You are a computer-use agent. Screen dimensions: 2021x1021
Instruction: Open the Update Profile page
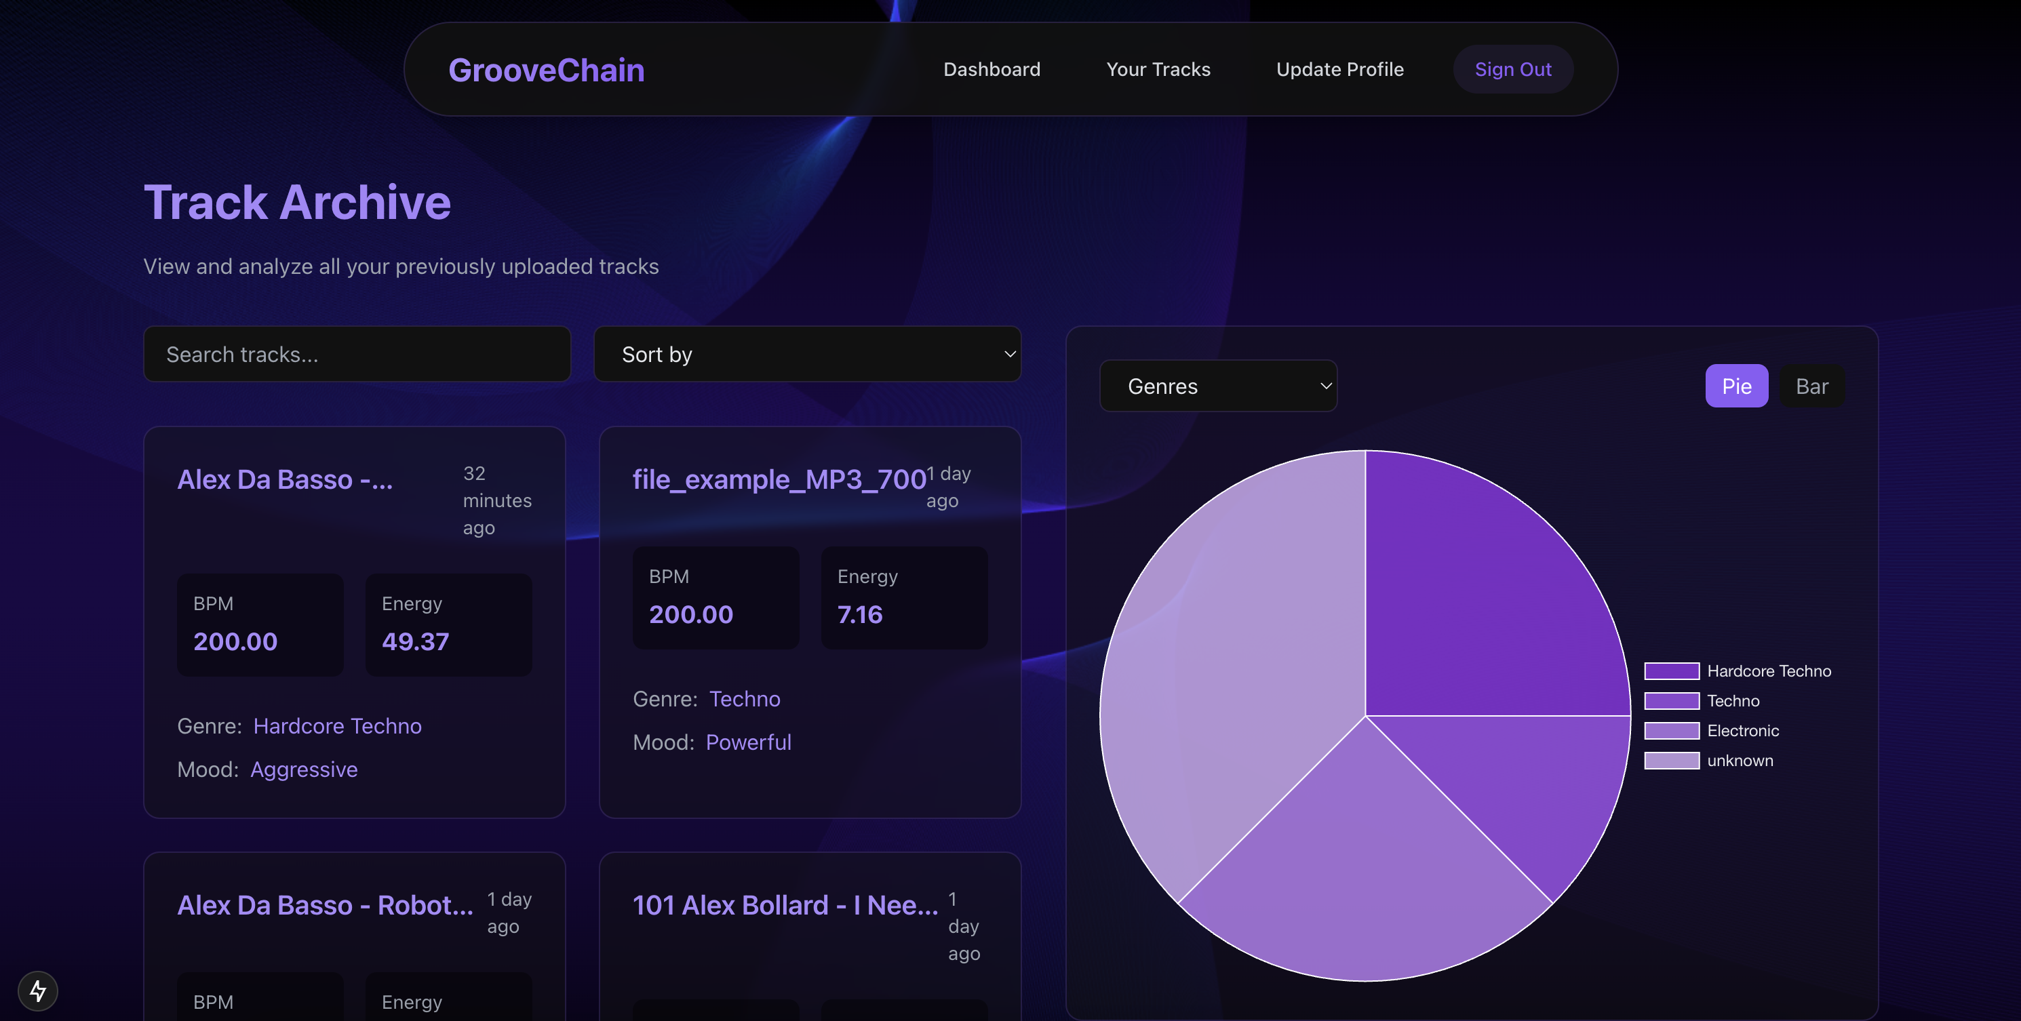[x=1339, y=69]
